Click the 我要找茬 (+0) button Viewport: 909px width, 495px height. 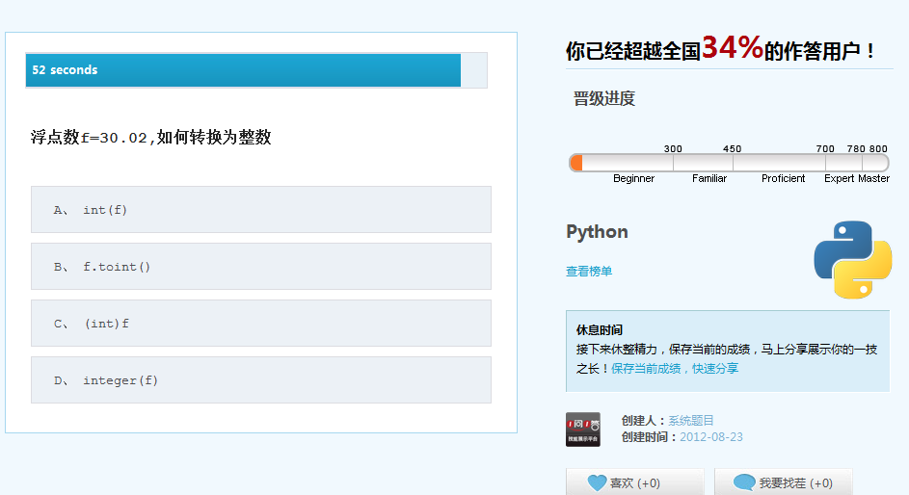click(783, 482)
